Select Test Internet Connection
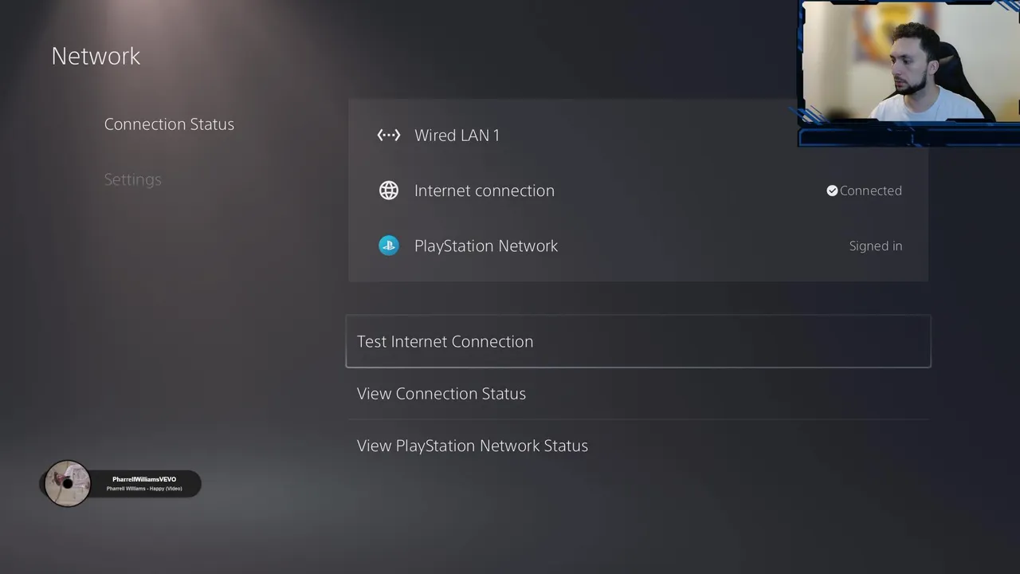Viewport: 1020px width, 574px height. tap(638, 341)
